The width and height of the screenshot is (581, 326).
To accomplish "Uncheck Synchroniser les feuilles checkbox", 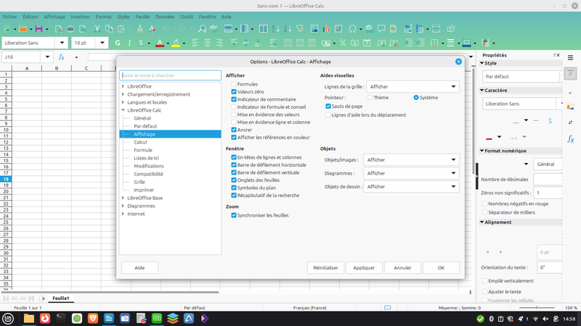I will (x=234, y=215).
